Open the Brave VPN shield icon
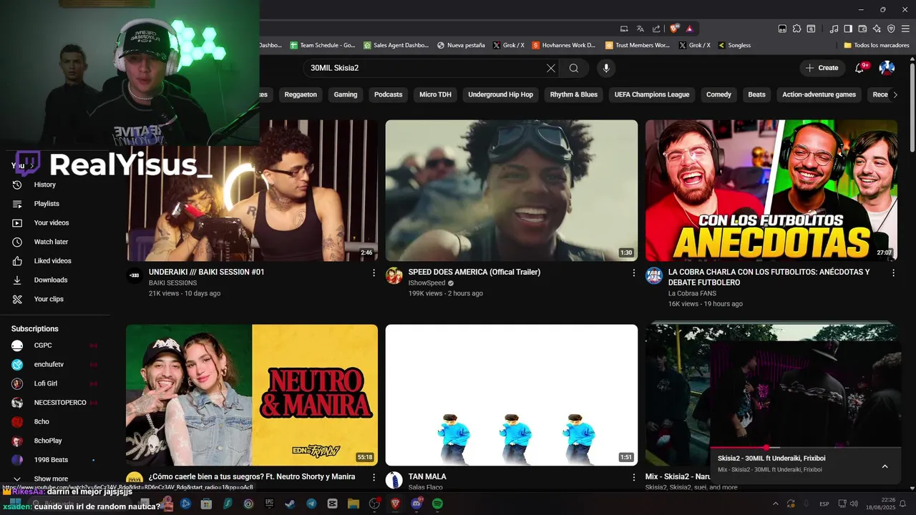This screenshot has height=515, width=916. [x=891, y=29]
